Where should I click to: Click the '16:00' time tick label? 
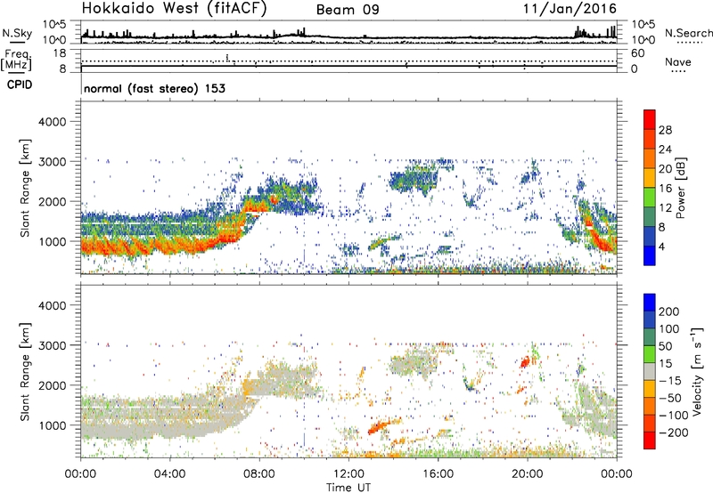pos(438,474)
